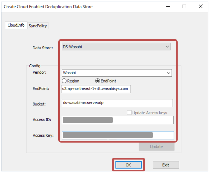This screenshot has width=209, height=173.
Task: Click the Vendor dropdown chevron
Action: (169, 73)
